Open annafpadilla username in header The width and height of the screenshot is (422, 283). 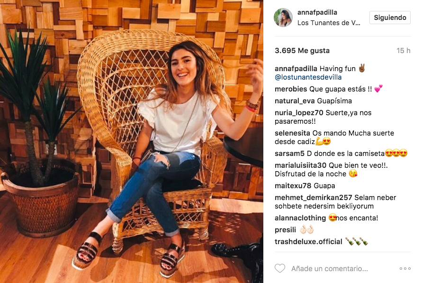pos(317,12)
